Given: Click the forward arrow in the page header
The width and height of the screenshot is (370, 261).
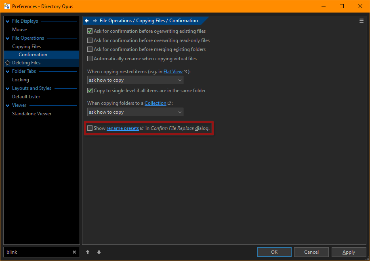Looking at the screenshot, I should pyautogui.click(x=95, y=21).
